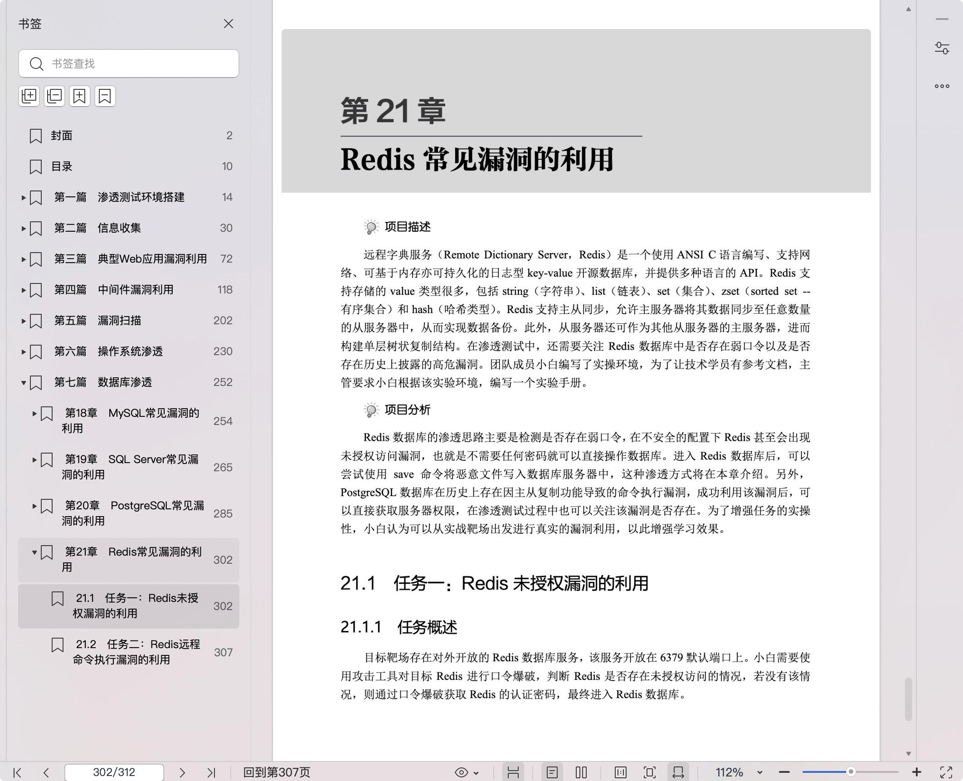Click actual size 1:1 icon
Image resolution: width=963 pixels, height=781 pixels.
pyautogui.click(x=621, y=772)
